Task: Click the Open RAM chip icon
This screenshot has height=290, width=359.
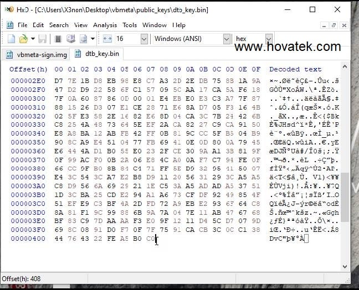Action: pos(58,39)
